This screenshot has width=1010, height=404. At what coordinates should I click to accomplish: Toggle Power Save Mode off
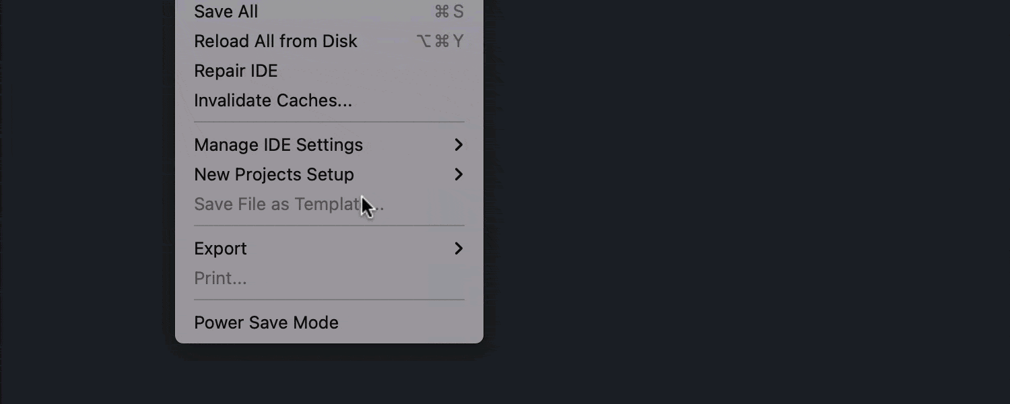(266, 323)
